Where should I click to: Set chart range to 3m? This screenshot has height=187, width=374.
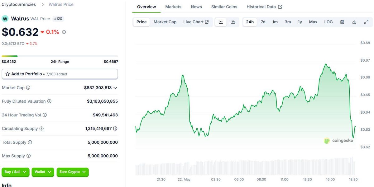point(288,22)
